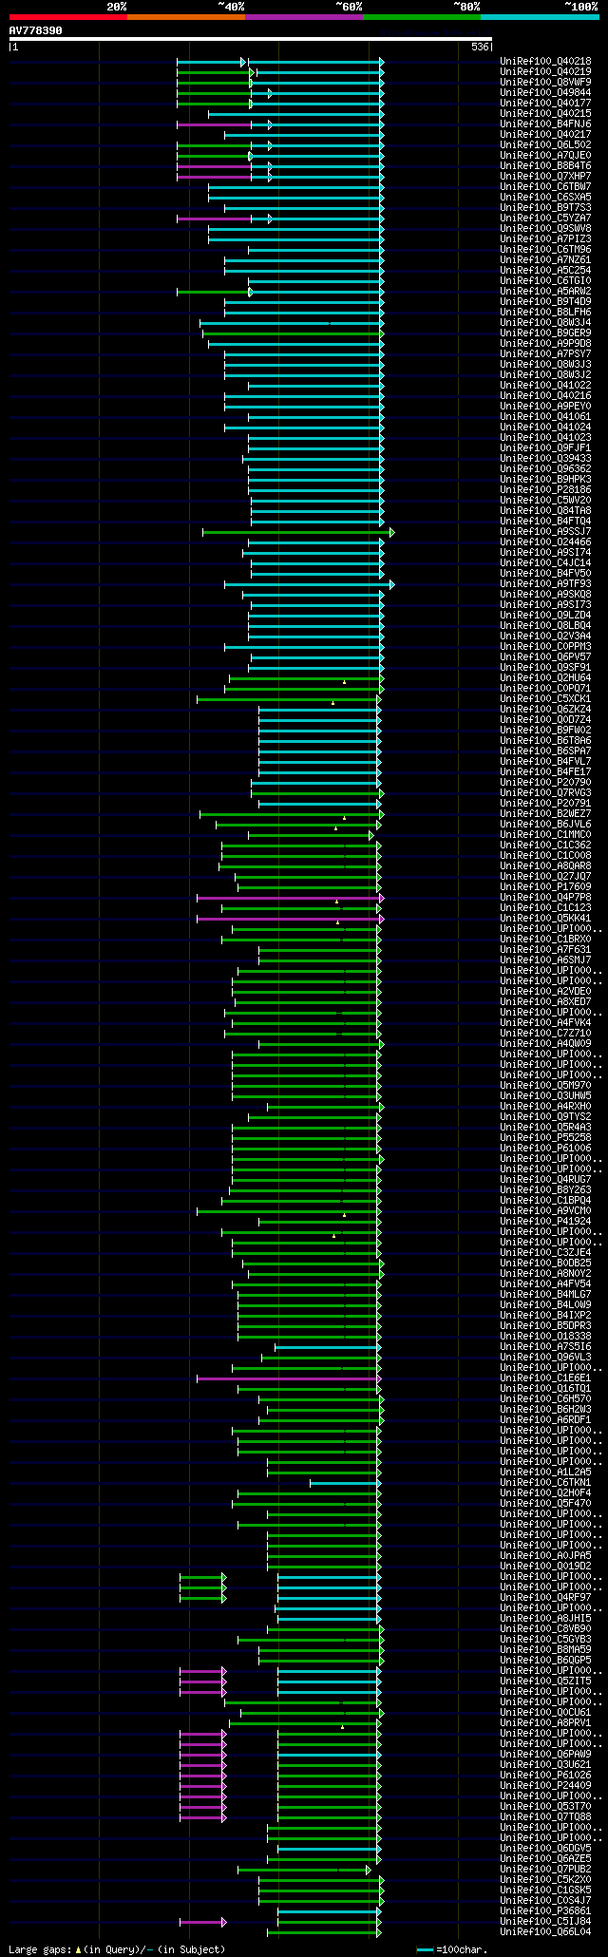608x1957 pixels.
Task: Open hit UniRef100_P28186
Action: 545,489
